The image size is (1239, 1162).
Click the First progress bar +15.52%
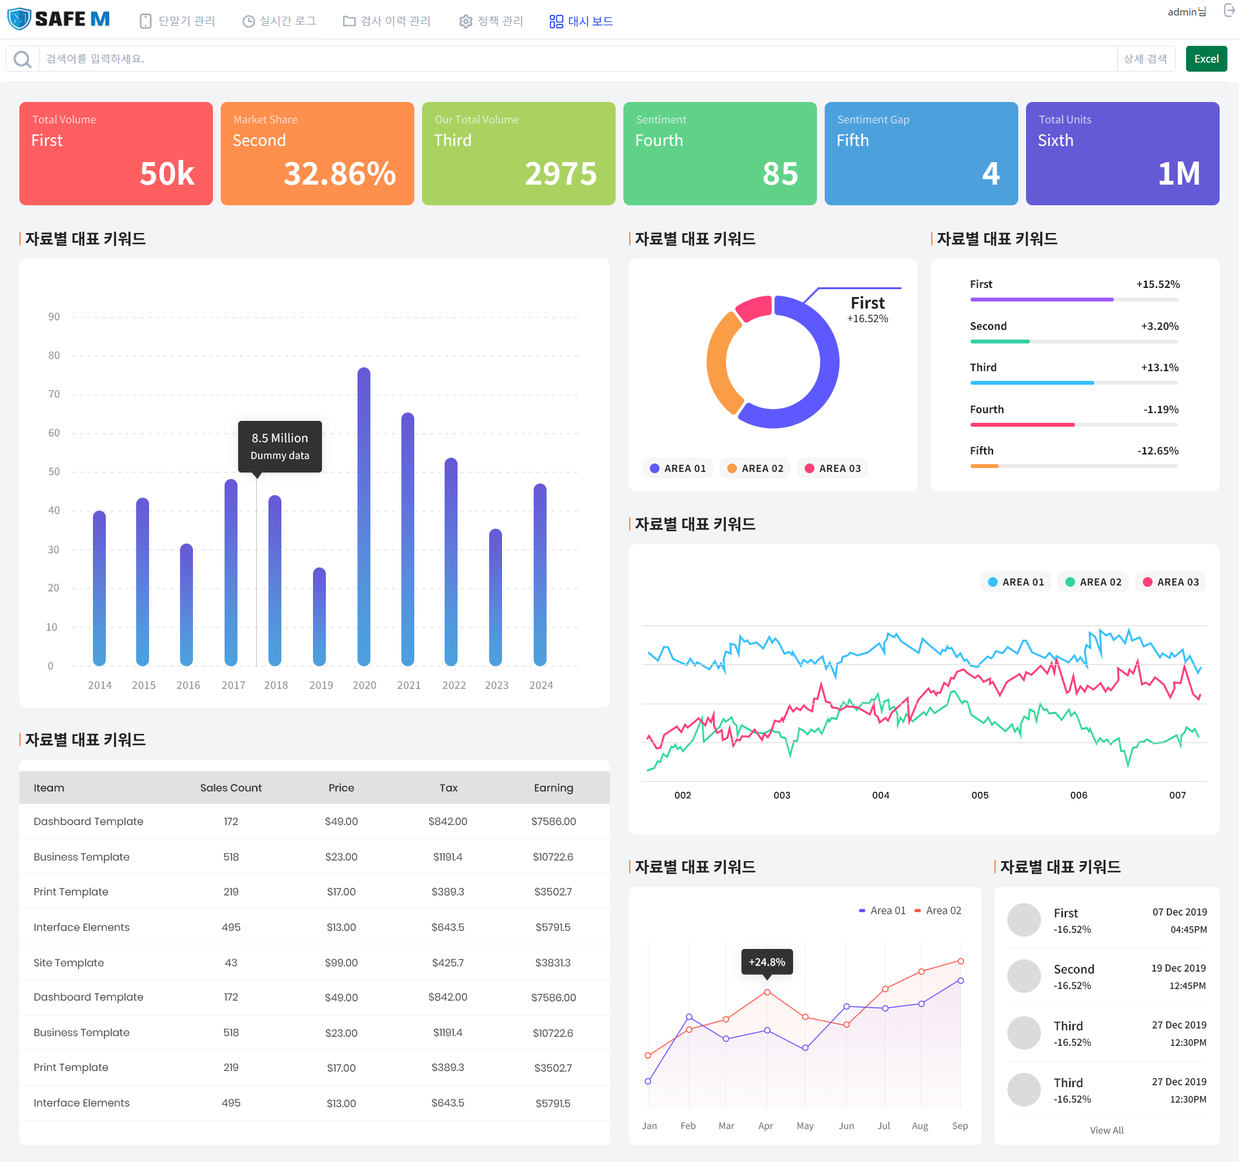(x=1074, y=300)
